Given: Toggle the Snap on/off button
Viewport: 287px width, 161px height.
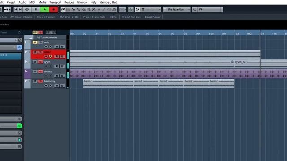Looking at the screenshot, I should click(x=138, y=9).
